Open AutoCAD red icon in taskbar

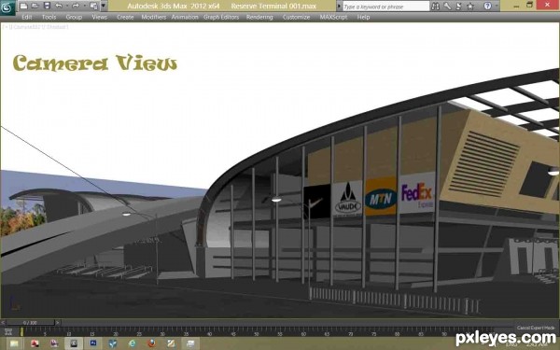click(35, 343)
